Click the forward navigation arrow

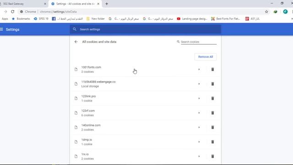click(5, 11)
